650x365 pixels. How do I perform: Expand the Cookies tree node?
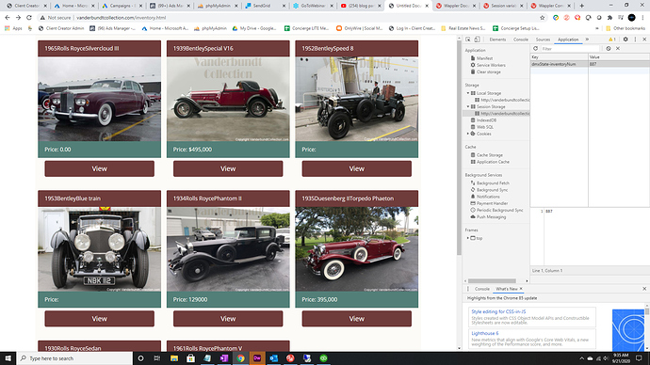[468, 134]
